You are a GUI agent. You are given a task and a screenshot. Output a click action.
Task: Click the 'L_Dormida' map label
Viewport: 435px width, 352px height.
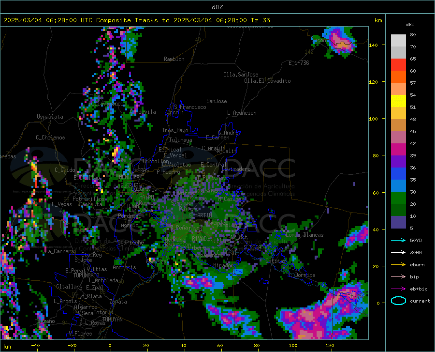click(302, 275)
